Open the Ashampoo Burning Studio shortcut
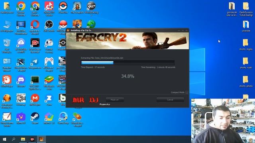Viewport: 255px width, 143px height. pyautogui.click(x=7, y=101)
